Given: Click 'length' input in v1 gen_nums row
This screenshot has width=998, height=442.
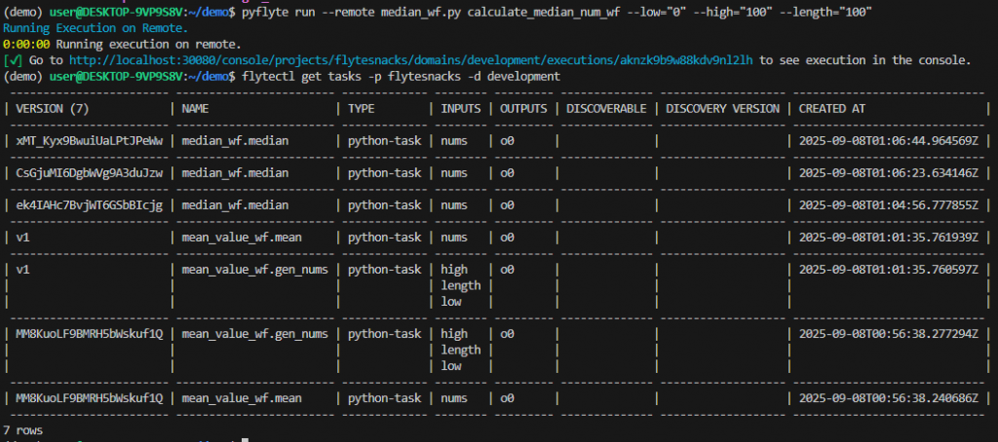Looking at the screenshot, I should [x=461, y=285].
